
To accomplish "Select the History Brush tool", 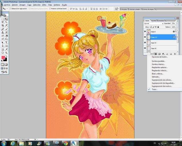I will point(6,32).
